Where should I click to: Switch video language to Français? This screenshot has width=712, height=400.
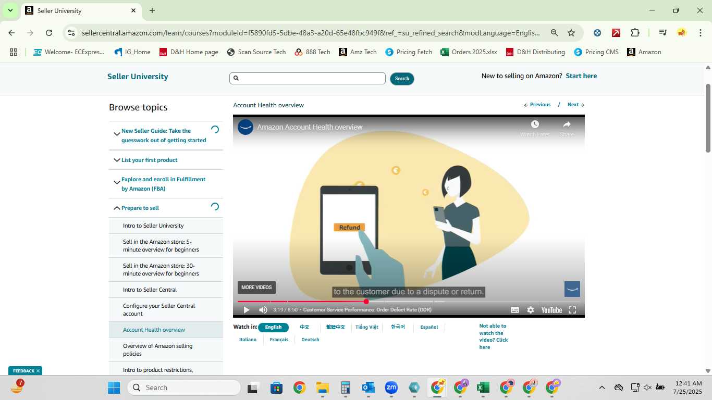(279, 340)
